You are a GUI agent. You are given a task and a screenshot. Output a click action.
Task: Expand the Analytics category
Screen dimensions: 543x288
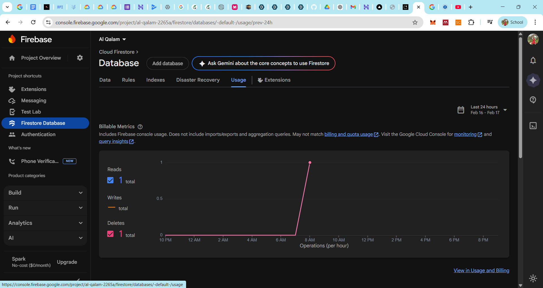click(45, 223)
